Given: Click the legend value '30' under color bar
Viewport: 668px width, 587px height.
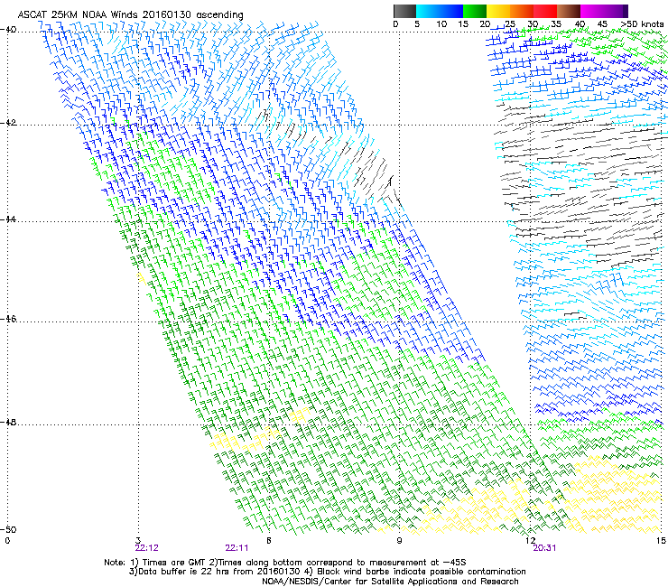Looking at the screenshot, I should point(533,23).
